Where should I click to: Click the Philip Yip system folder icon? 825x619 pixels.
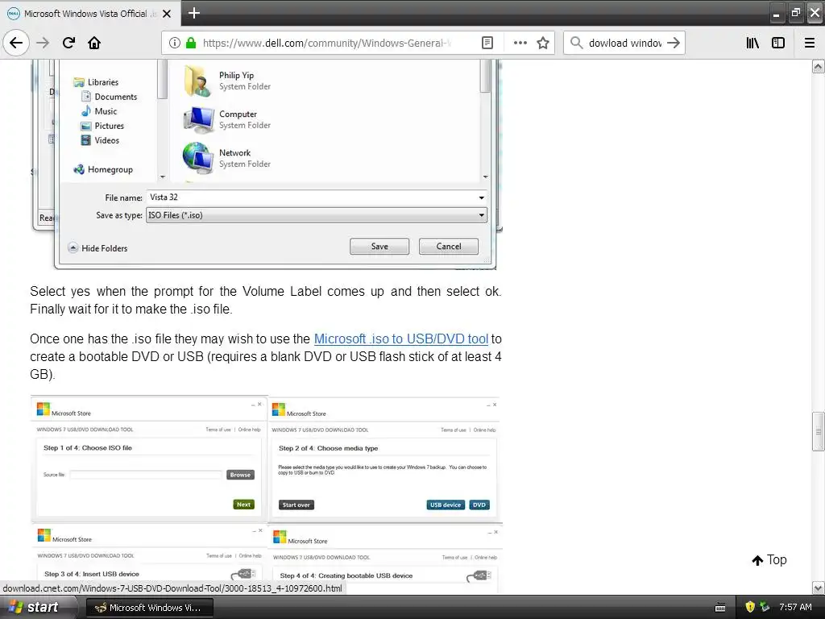[x=197, y=81]
